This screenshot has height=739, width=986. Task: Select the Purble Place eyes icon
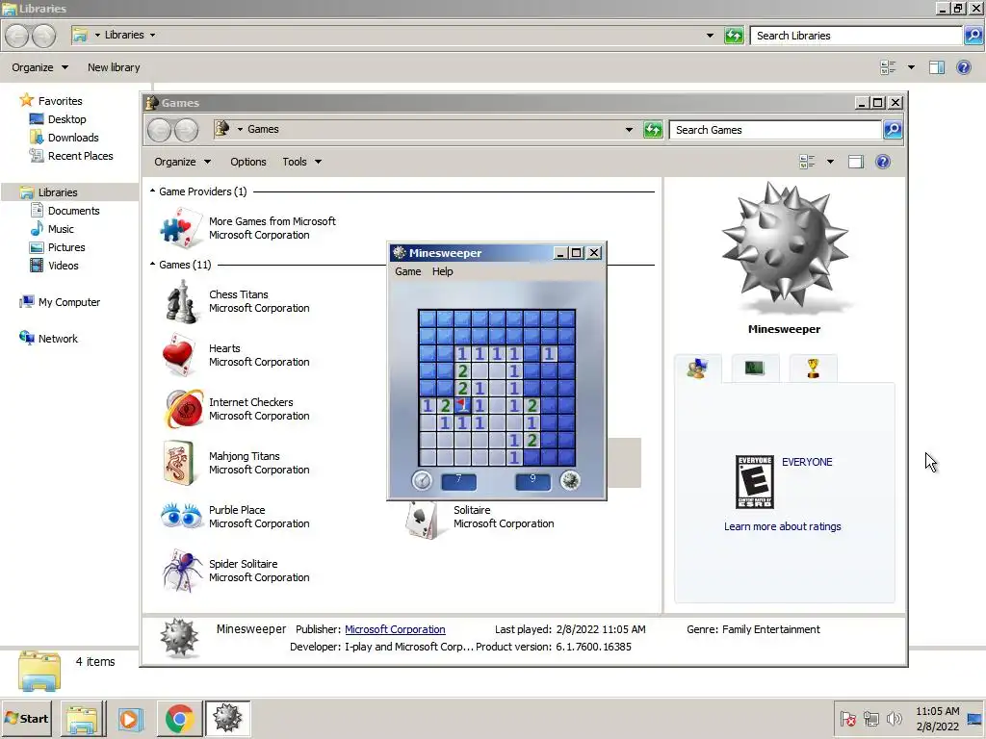pyautogui.click(x=181, y=517)
